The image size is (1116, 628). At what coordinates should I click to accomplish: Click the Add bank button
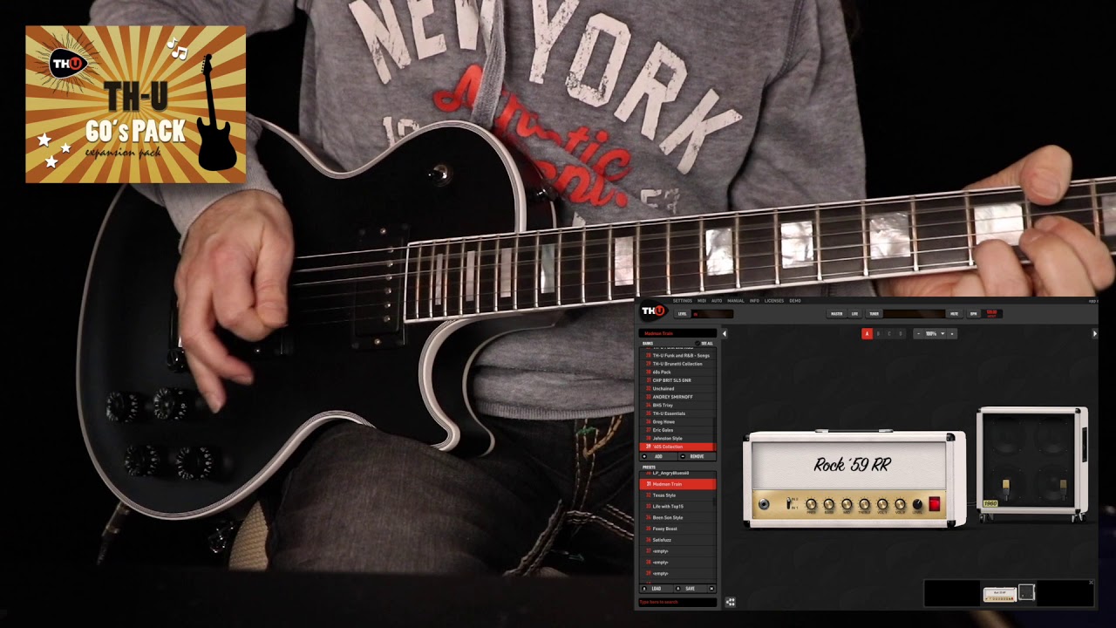pos(658,456)
